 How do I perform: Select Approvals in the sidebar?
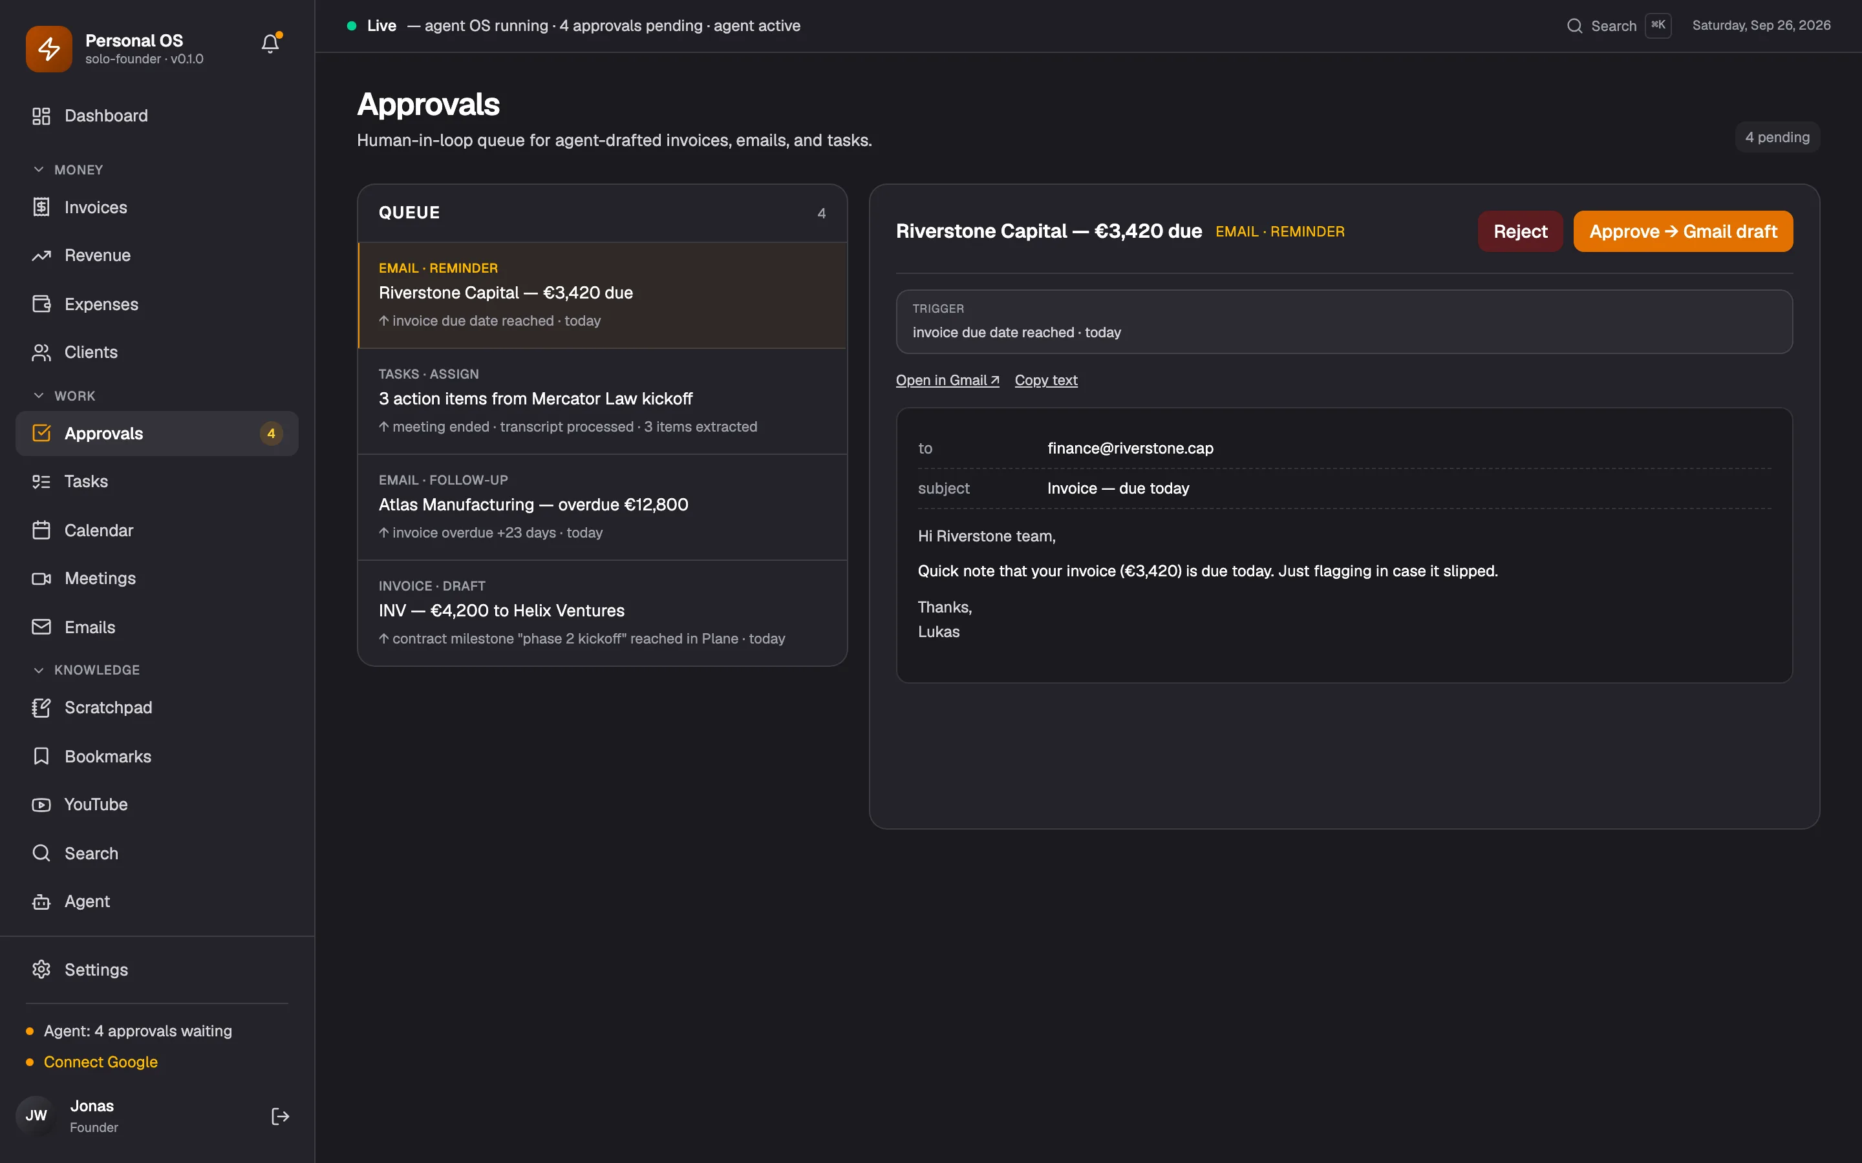pos(157,433)
